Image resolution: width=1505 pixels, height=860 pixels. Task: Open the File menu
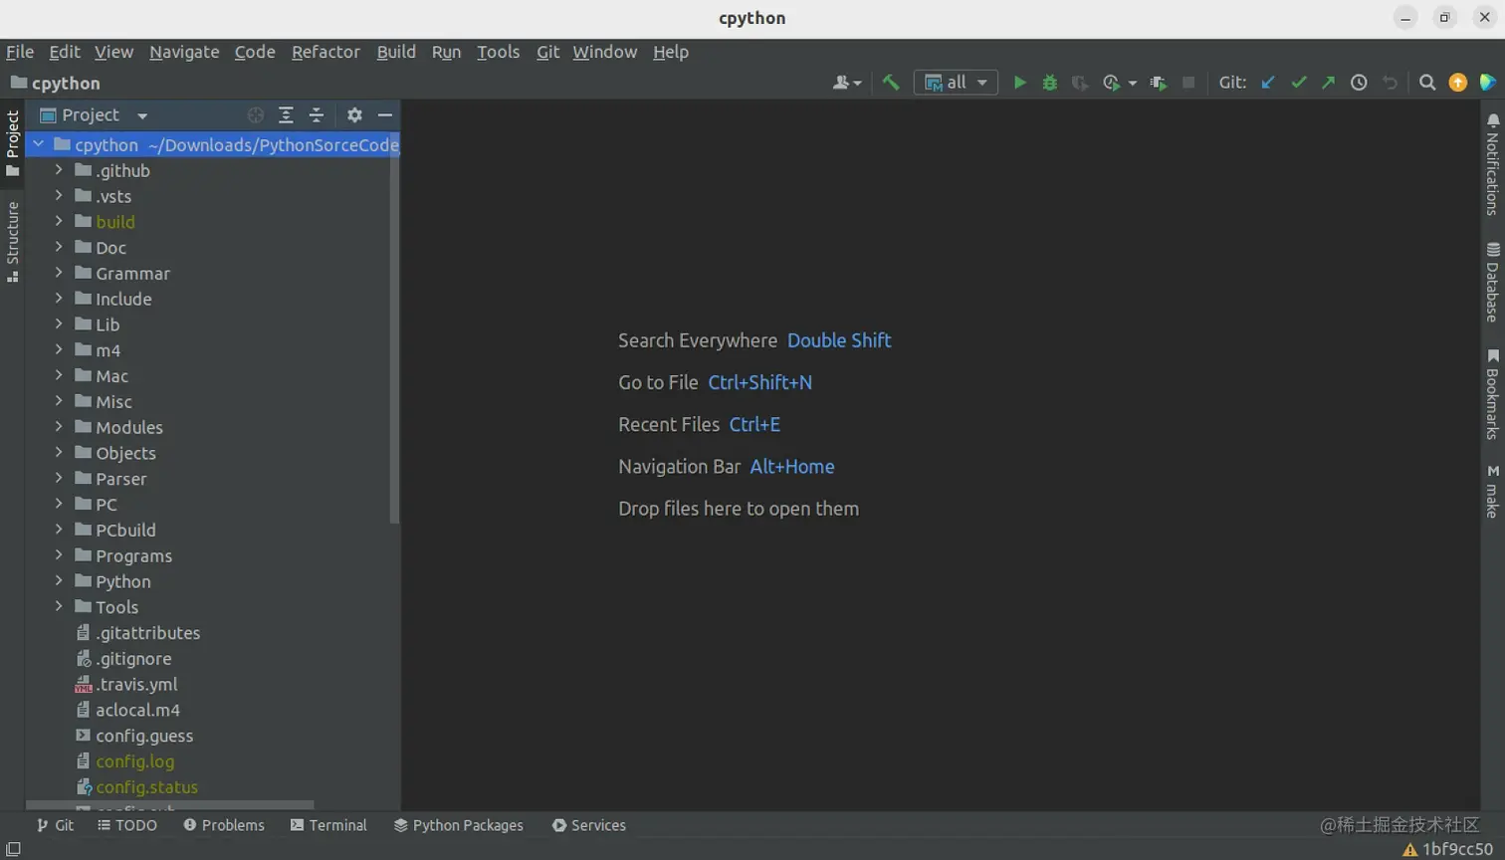20,52
